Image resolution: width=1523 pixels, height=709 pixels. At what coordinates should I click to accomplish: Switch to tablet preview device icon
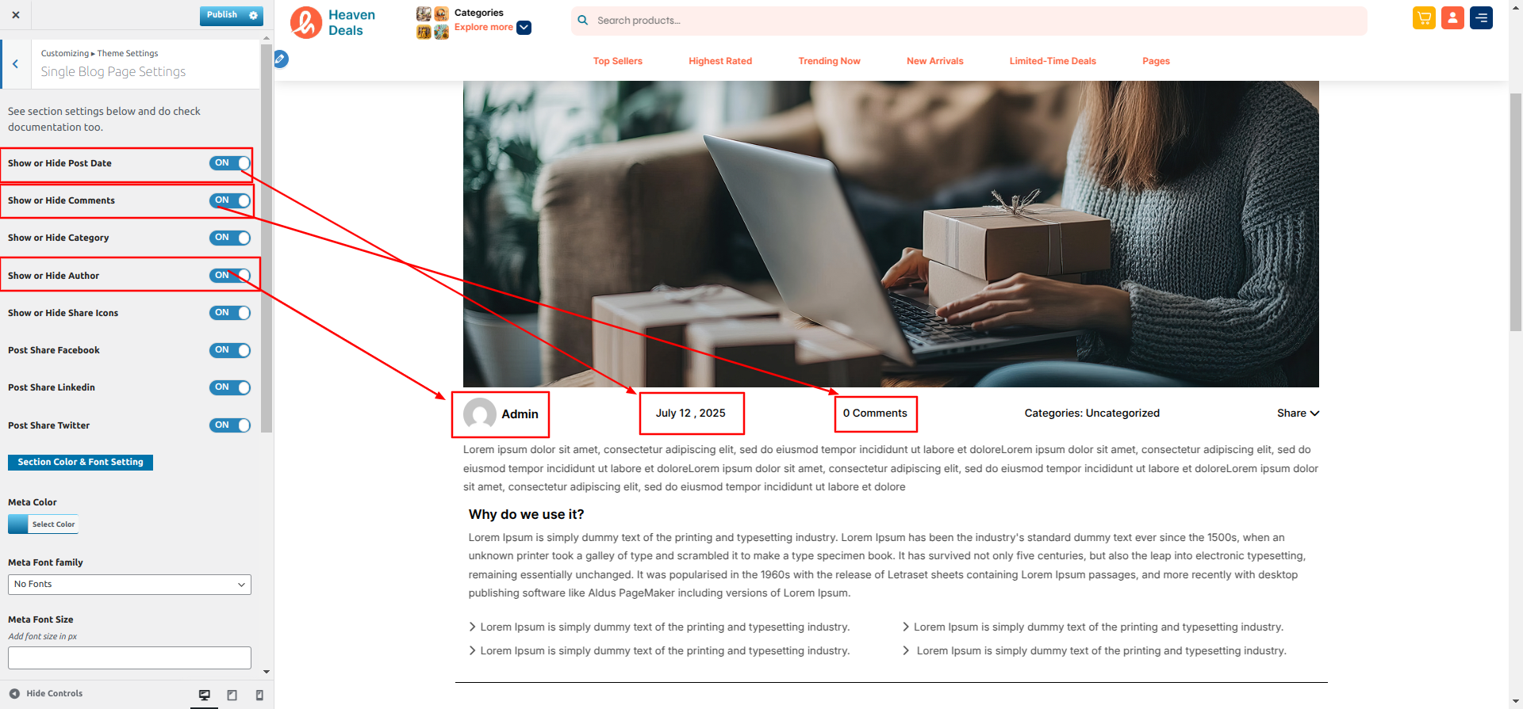coord(232,695)
